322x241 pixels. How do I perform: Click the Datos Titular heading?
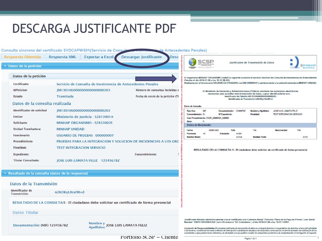coord(25,212)
